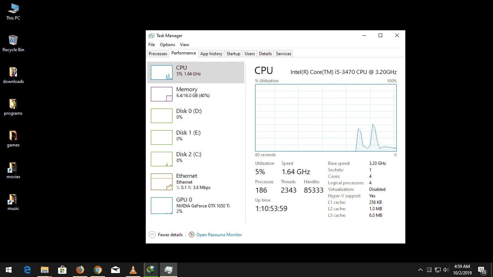
Task: Click the Resource Monitor icon
Action: (192, 235)
